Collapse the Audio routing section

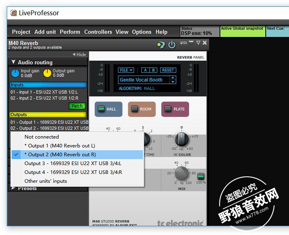[x=48, y=62]
